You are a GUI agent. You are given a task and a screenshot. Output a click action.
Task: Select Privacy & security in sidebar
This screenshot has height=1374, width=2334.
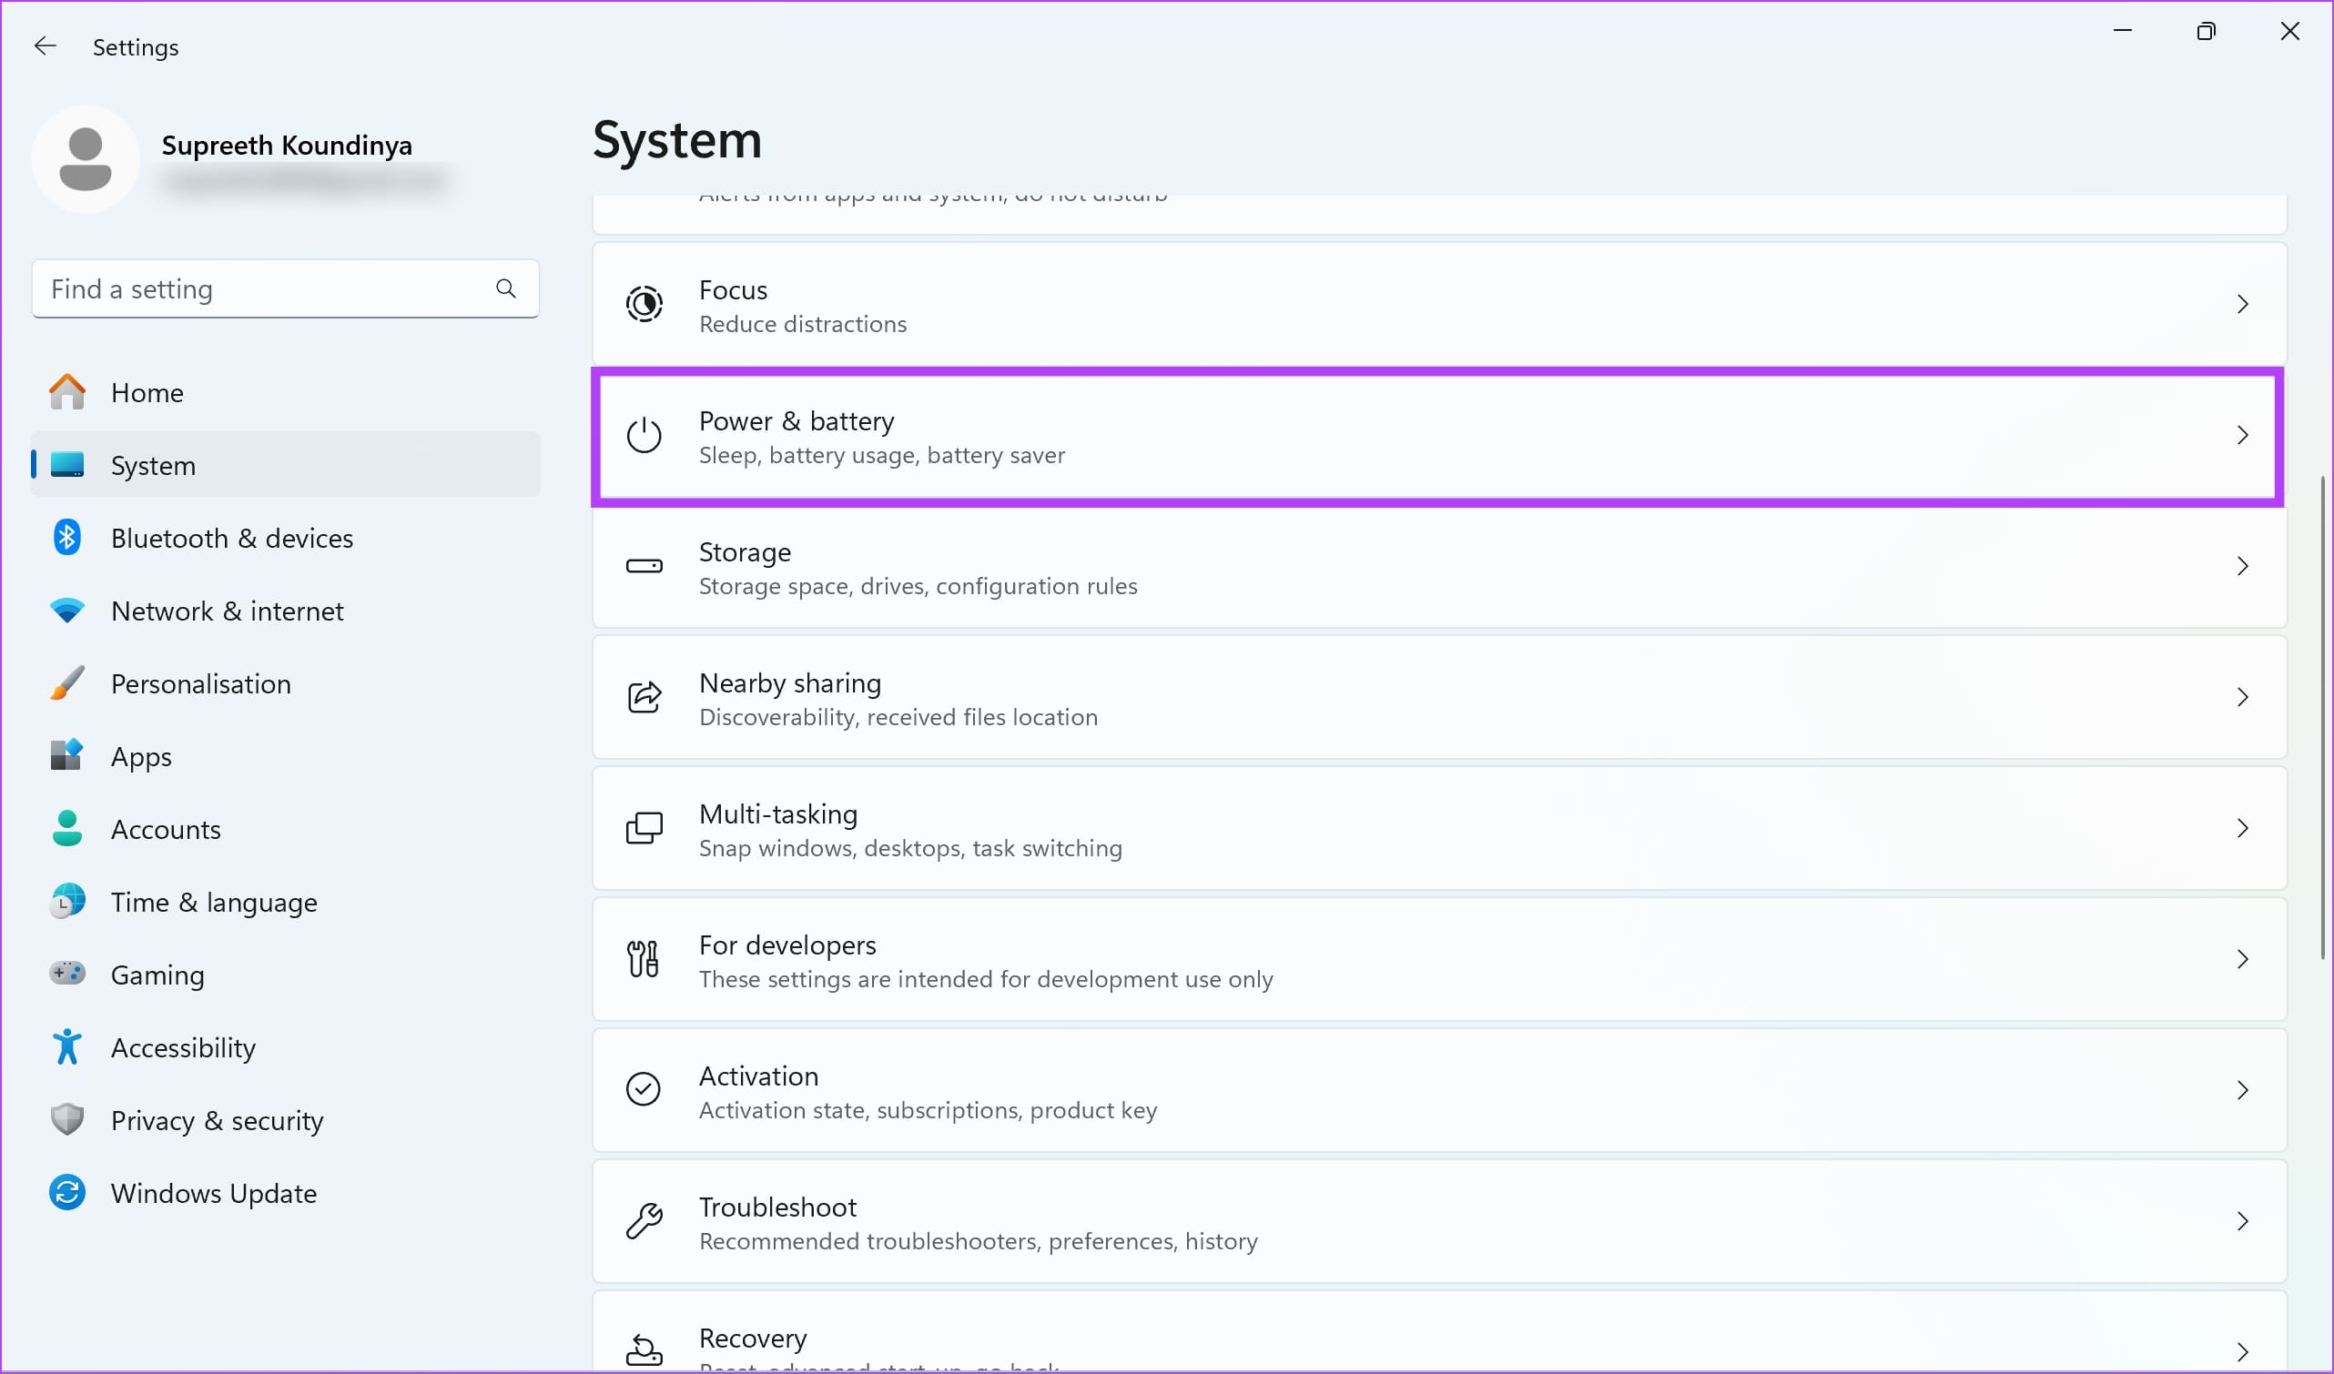tap(217, 1120)
